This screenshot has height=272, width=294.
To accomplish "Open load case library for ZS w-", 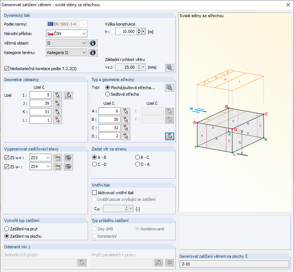I will (x=68, y=166).
